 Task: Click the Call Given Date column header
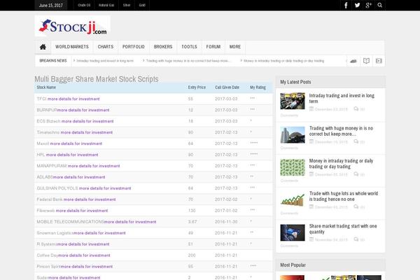(227, 87)
